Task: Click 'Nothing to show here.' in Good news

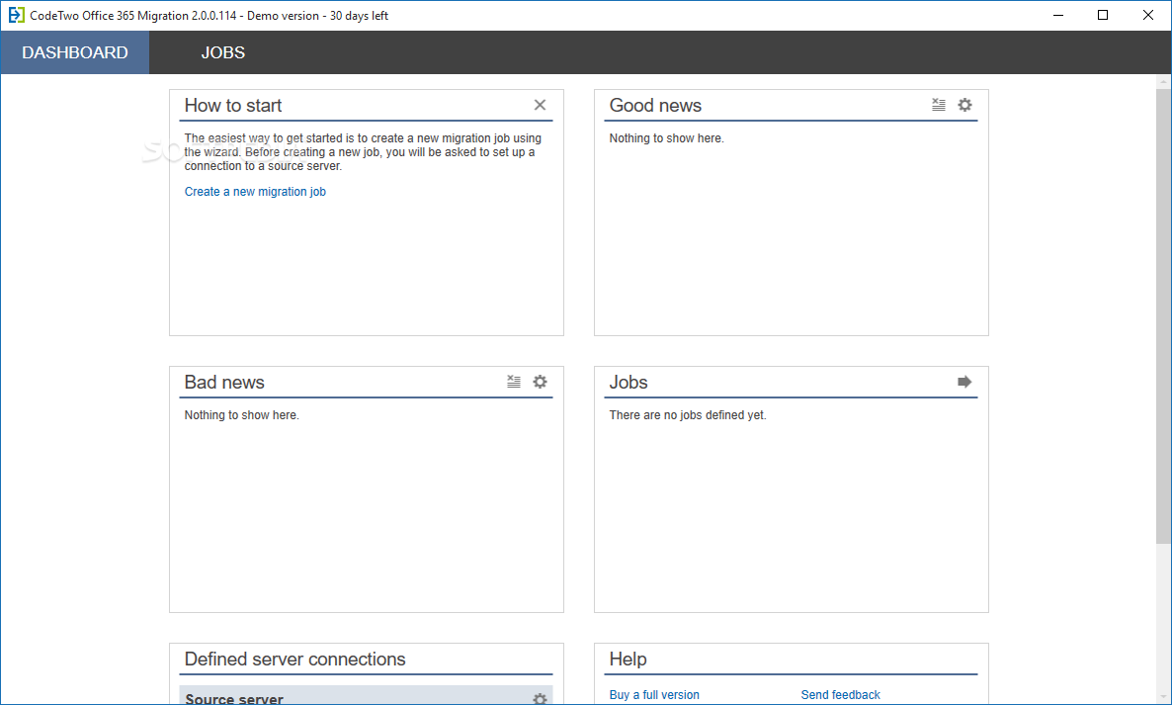Action: point(666,138)
